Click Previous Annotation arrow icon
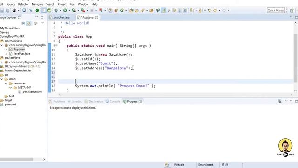This screenshot has width=298, height=168. [x=200, y=10]
